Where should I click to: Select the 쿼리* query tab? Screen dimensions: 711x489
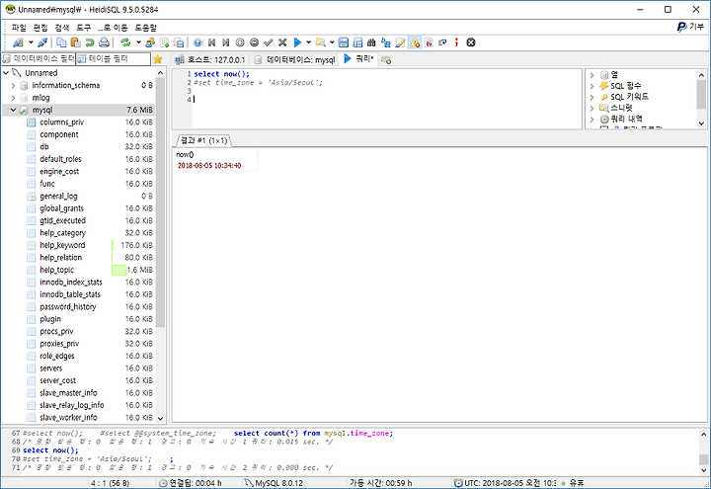(358, 59)
